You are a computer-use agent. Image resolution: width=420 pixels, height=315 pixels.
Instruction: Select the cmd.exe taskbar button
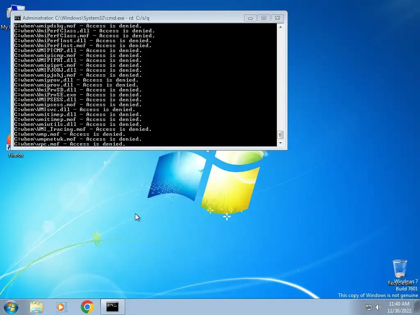tap(112, 307)
